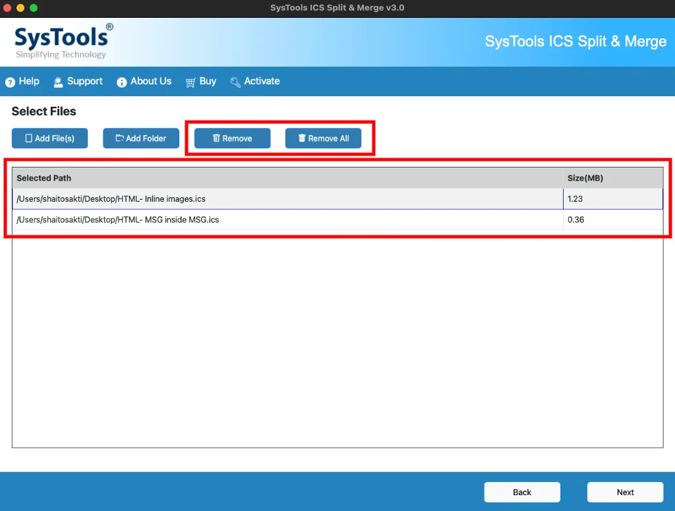
Task: Click the Add File(s) button
Action: click(50, 138)
